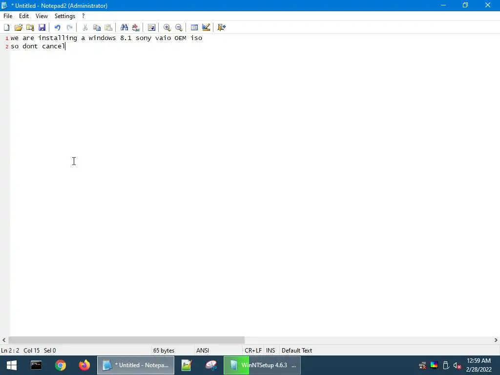This screenshot has height=375, width=500.
Task: Save the document with floppy icon
Action: [x=42, y=27]
